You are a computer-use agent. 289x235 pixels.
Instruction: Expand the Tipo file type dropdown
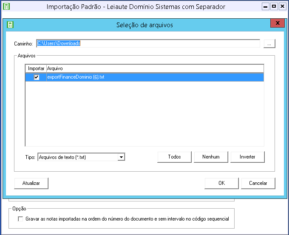tap(121, 157)
